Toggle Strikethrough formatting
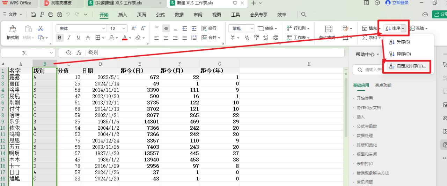The width and height of the screenshot is (447, 186). click(x=88, y=38)
